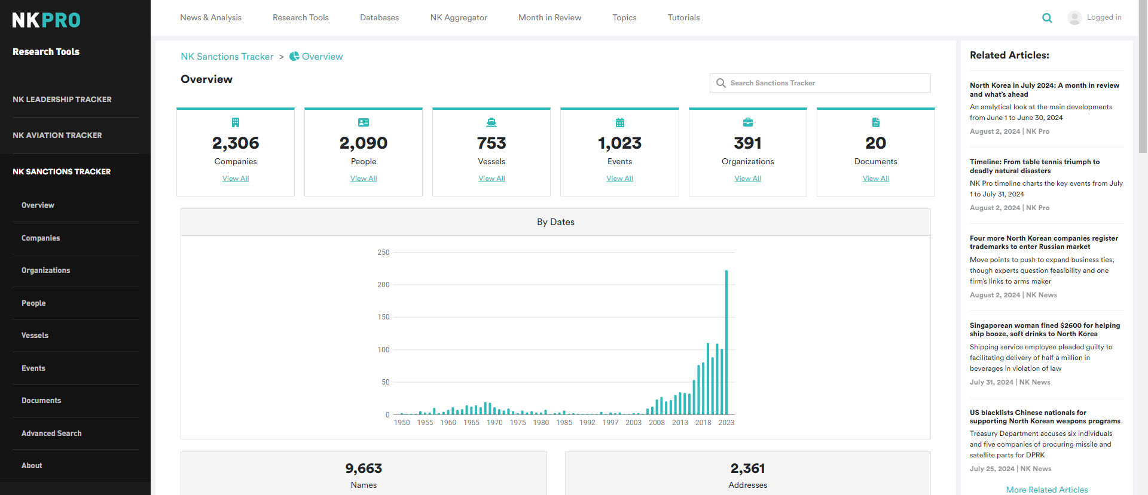Open Databases menu
The width and height of the screenshot is (1148, 495).
380,17
